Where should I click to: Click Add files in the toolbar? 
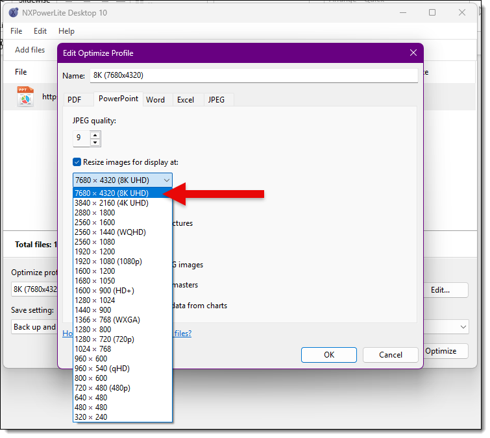pos(30,50)
